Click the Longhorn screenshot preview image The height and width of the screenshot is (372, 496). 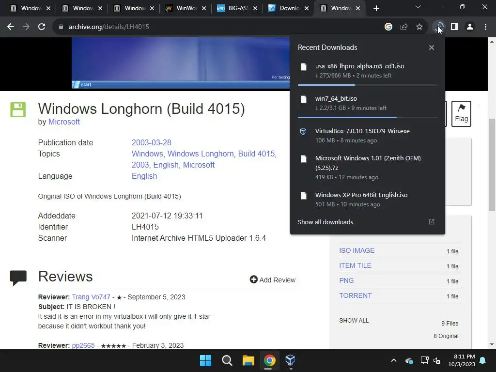[181, 62]
